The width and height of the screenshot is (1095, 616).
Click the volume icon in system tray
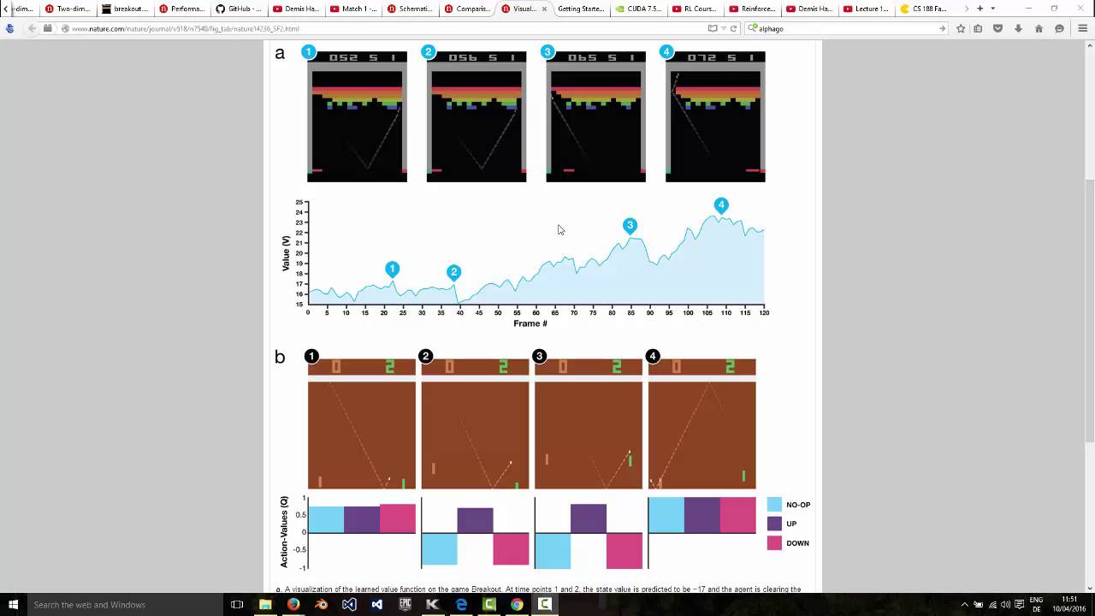(1005, 604)
